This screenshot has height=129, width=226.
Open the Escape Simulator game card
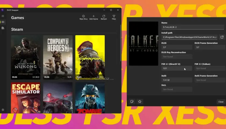(x=26, y=98)
